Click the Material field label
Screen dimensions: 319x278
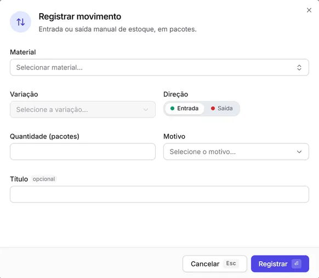[x=23, y=52]
